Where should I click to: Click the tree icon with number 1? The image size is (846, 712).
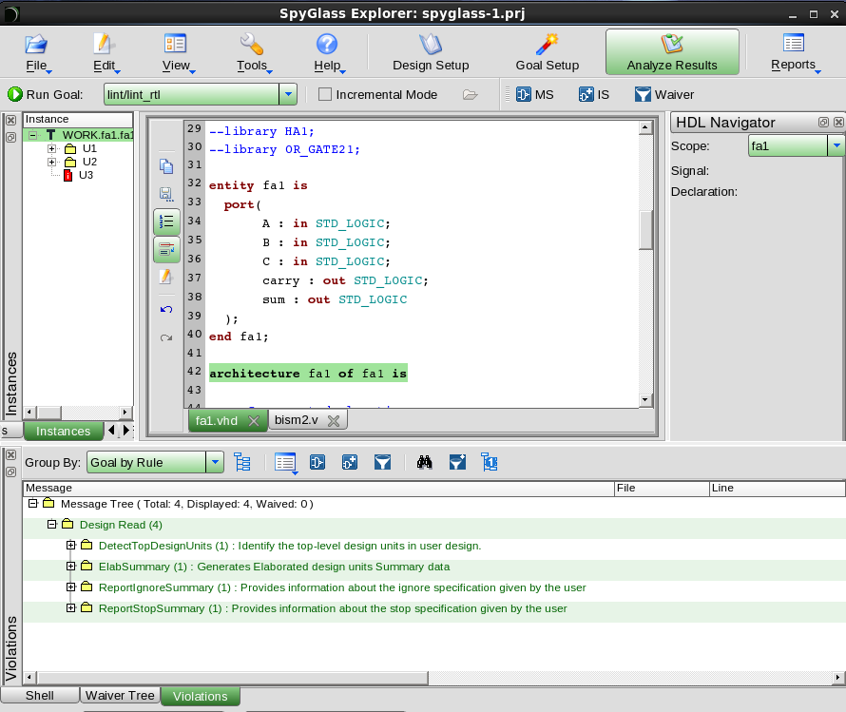point(490,462)
